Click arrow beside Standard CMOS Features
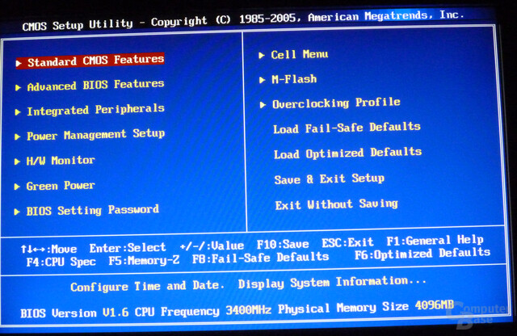Image resolution: width=517 pixels, height=336 pixels. pyautogui.click(x=19, y=63)
